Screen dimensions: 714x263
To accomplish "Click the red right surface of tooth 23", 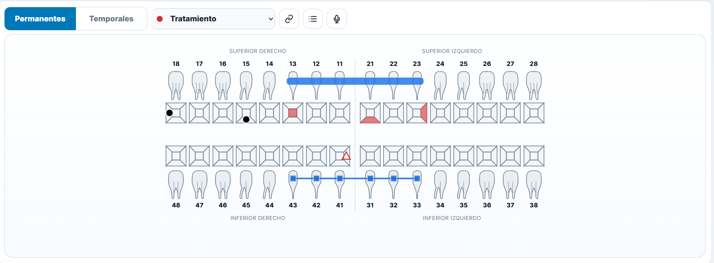I will click(x=424, y=113).
